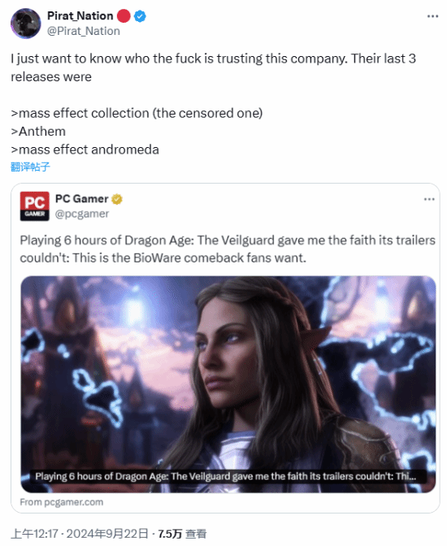Open Pirat_Nation profile avatar

25,24
